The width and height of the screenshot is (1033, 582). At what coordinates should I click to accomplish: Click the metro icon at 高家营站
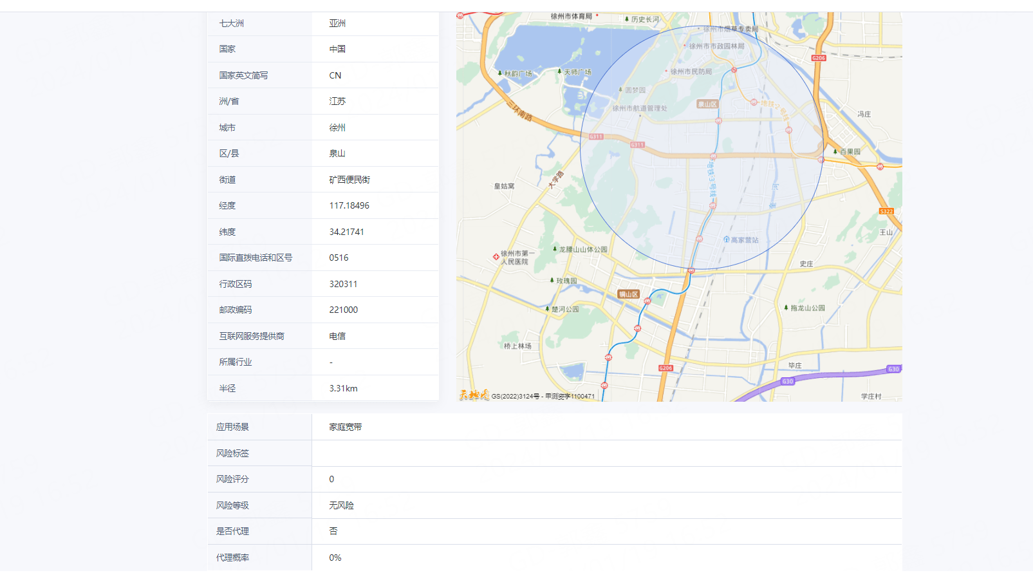727,239
